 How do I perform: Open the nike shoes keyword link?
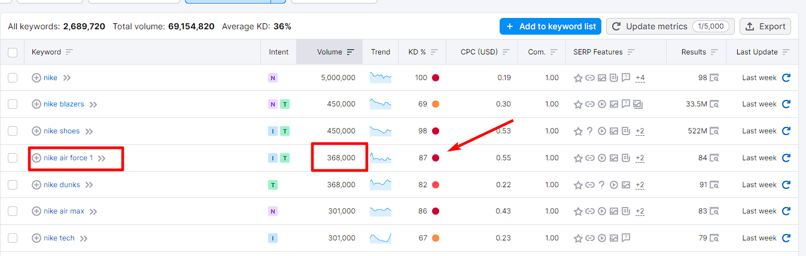(x=62, y=131)
